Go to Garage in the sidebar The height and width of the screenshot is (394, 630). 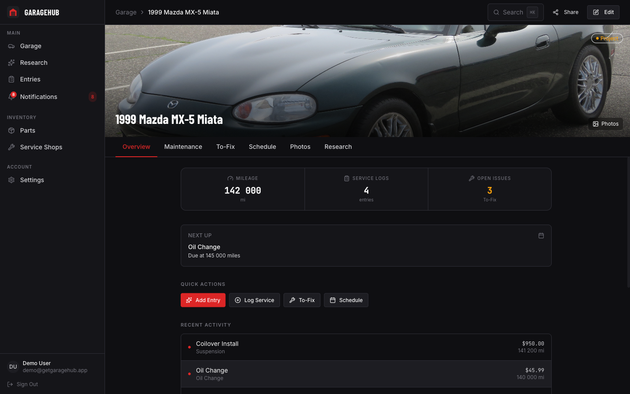[52, 46]
